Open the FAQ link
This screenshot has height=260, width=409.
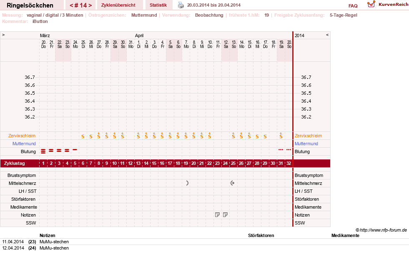[x=353, y=6]
